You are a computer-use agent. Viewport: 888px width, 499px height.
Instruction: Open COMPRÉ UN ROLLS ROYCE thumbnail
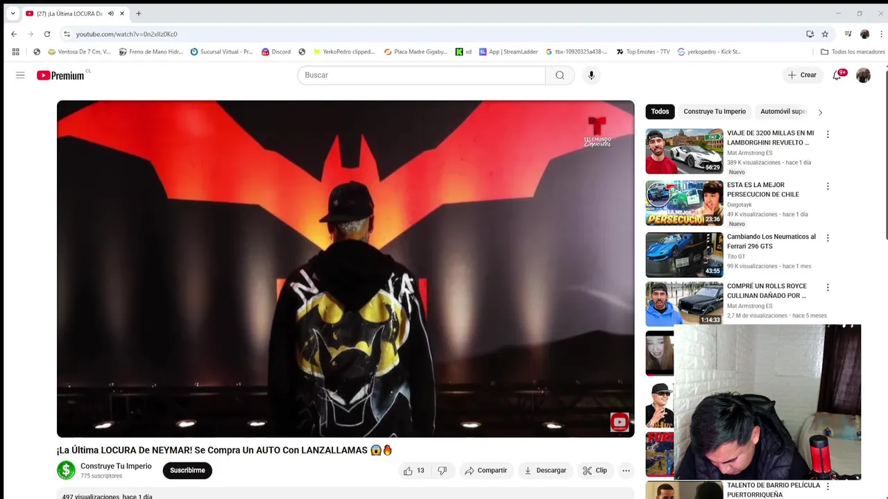[x=684, y=304]
